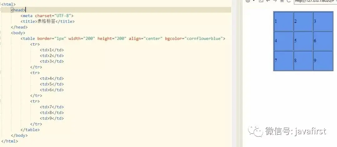
Task: Select table cell number 5
Action: 303,41
